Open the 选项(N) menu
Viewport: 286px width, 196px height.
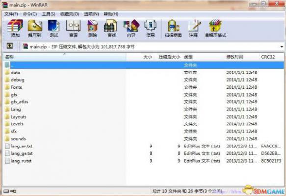click(91, 14)
